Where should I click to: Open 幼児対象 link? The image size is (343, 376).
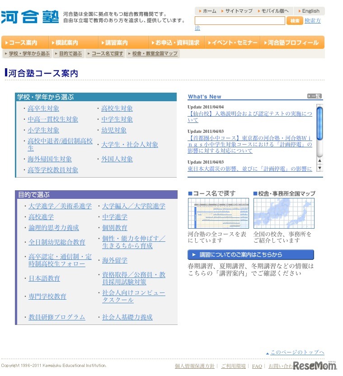coord(114,130)
